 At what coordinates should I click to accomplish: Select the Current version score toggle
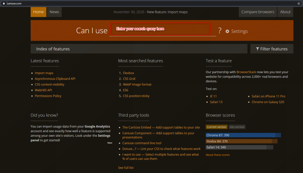[x=216, y=127]
